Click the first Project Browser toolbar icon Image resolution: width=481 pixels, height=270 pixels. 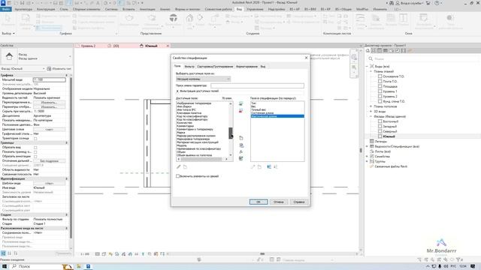(368, 50)
